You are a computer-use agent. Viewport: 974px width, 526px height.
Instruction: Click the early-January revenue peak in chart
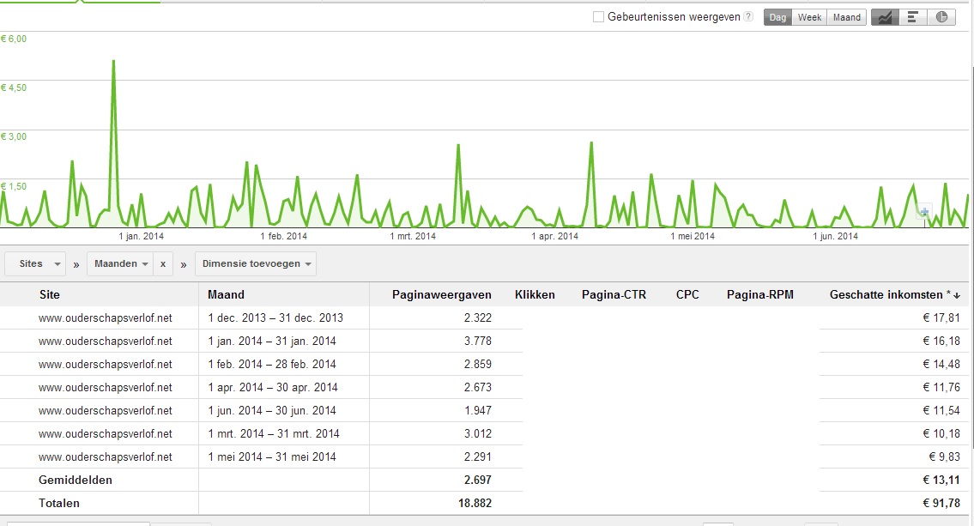pyautogui.click(x=113, y=62)
